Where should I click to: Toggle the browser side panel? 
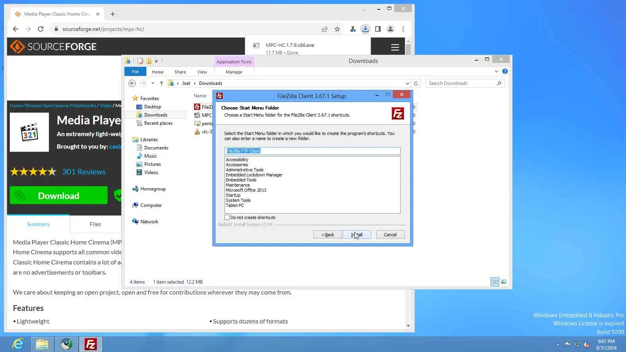tap(378, 29)
